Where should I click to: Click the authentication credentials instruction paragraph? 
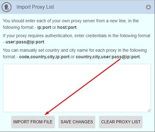77,39
